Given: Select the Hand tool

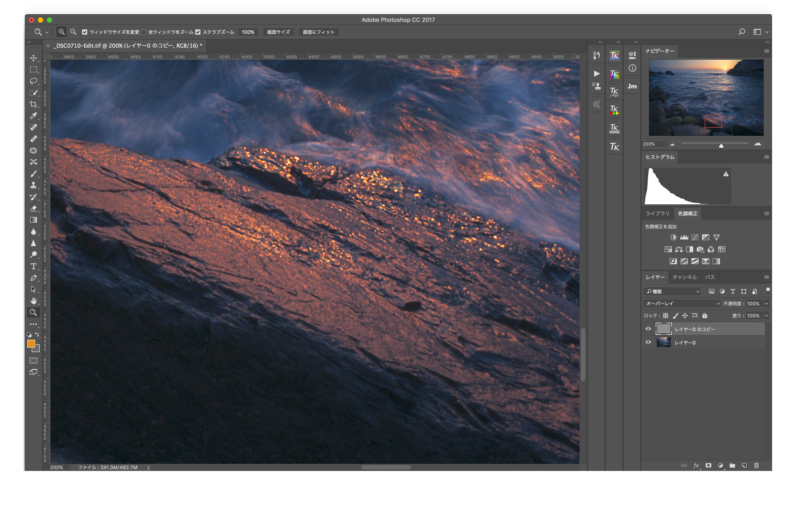Looking at the screenshot, I should click(33, 301).
